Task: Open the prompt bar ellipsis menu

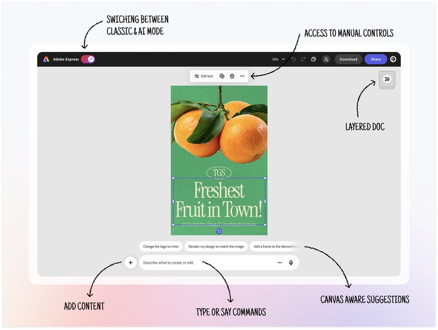Action: [280, 263]
